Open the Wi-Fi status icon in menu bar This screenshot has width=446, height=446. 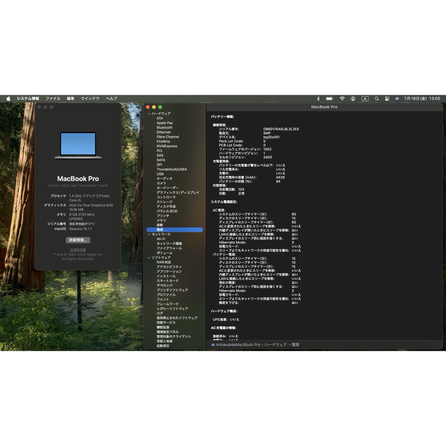click(x=342, y=99)
